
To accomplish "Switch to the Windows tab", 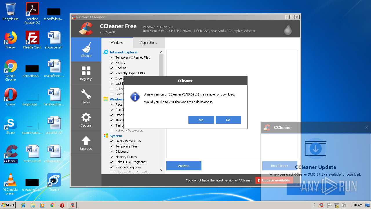I will point(117,43).
